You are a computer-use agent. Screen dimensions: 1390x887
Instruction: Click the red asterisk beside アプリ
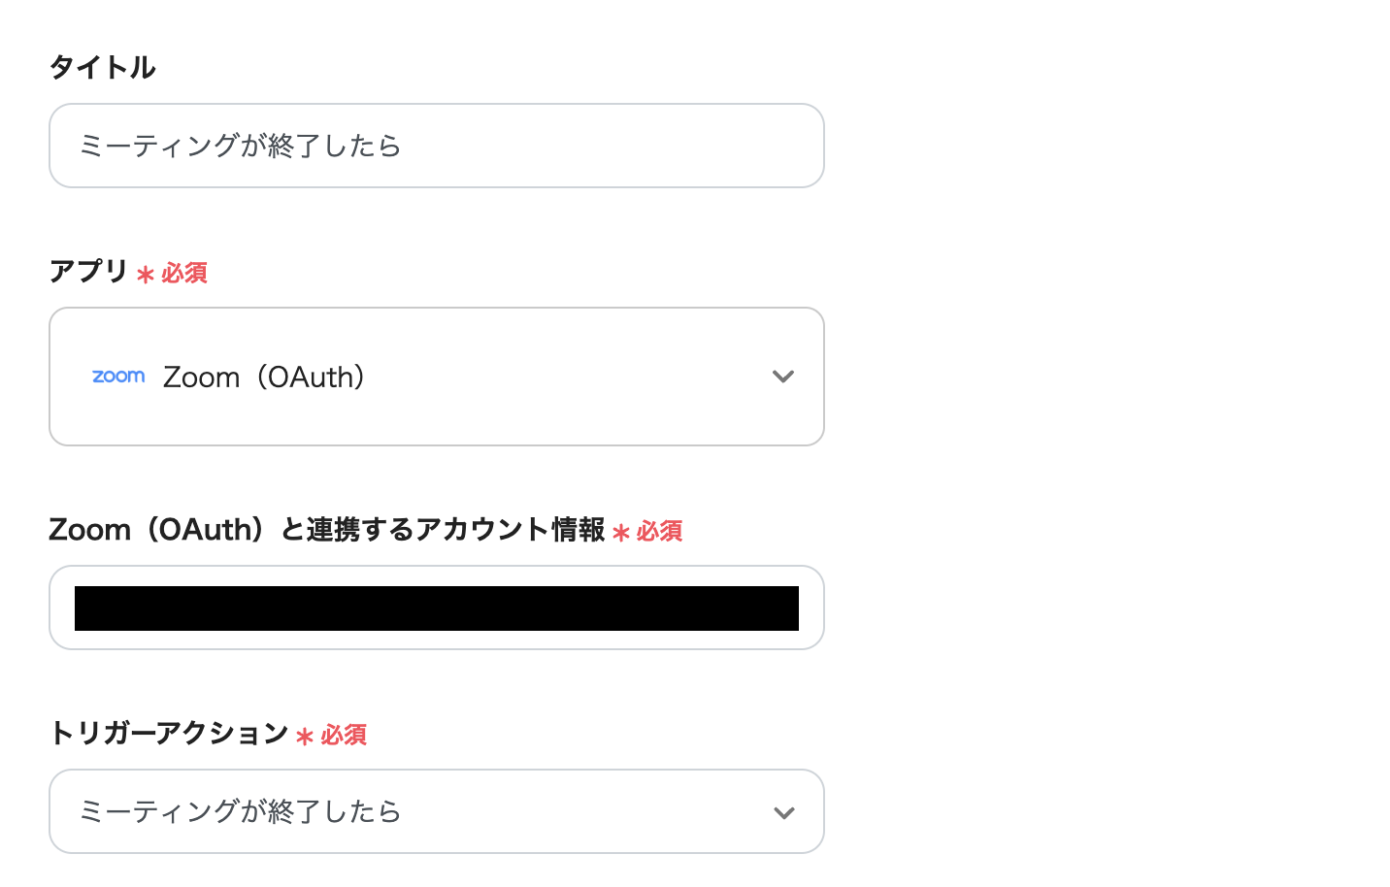(146, 275)
